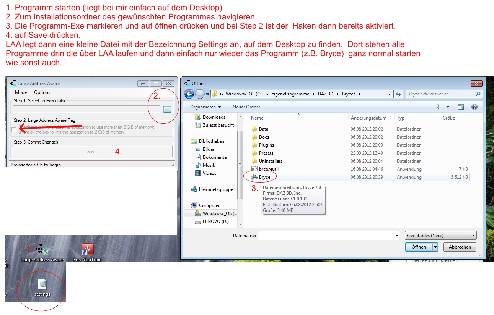The width and height of the screenshot is (494, 315).
Task: Open the recent pages arrow beside navigation buttons
Action: point(208,94)
